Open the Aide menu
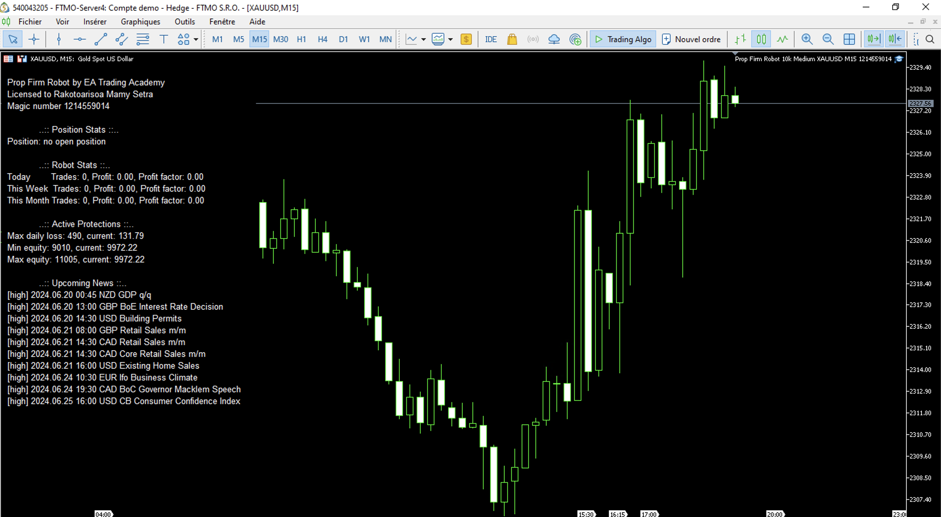The width and height of the screenshot is (941, 517). pyautogui.click(x=257, y=22)
